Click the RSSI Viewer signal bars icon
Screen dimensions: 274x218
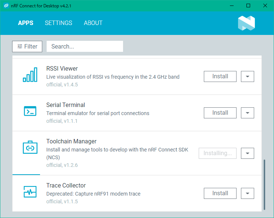click(x=30, y=75)
